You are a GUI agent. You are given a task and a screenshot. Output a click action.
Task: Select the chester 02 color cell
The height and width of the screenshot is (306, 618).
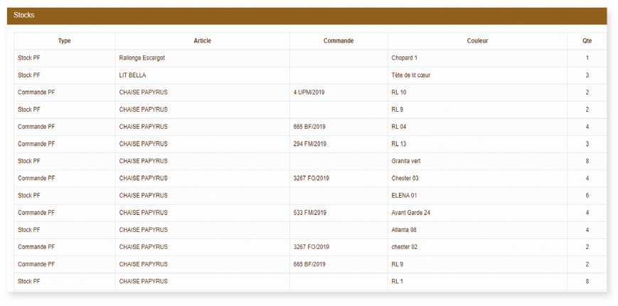[478, 247]
